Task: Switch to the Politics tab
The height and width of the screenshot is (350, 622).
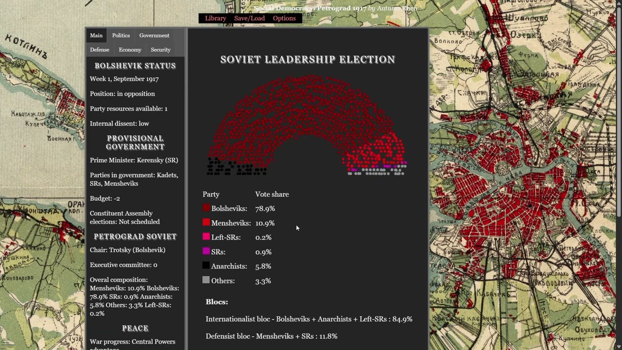Action: point(121,35)
